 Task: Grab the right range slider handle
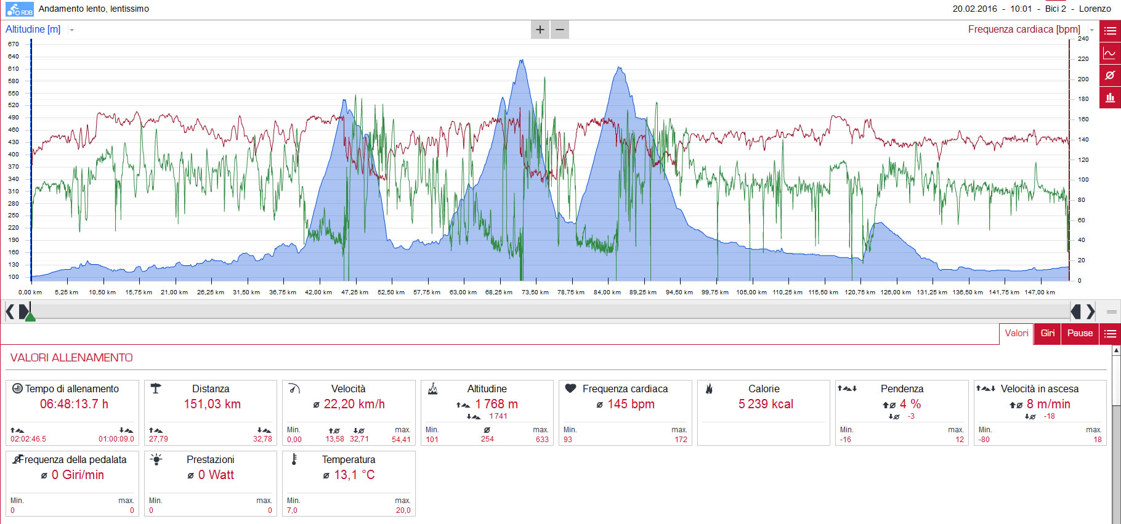click(x=1076, y=312)
